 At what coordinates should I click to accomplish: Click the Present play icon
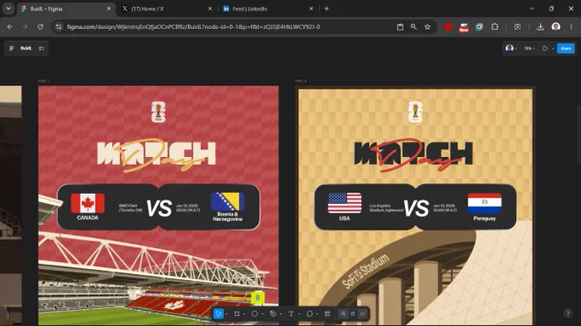[545, 49]
